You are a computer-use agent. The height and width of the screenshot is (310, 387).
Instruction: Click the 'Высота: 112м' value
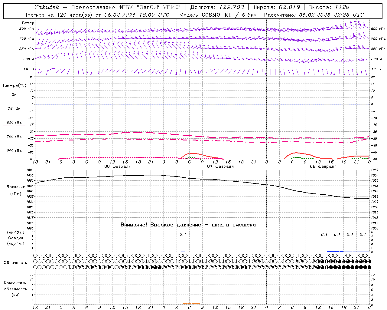coord(329,7)
